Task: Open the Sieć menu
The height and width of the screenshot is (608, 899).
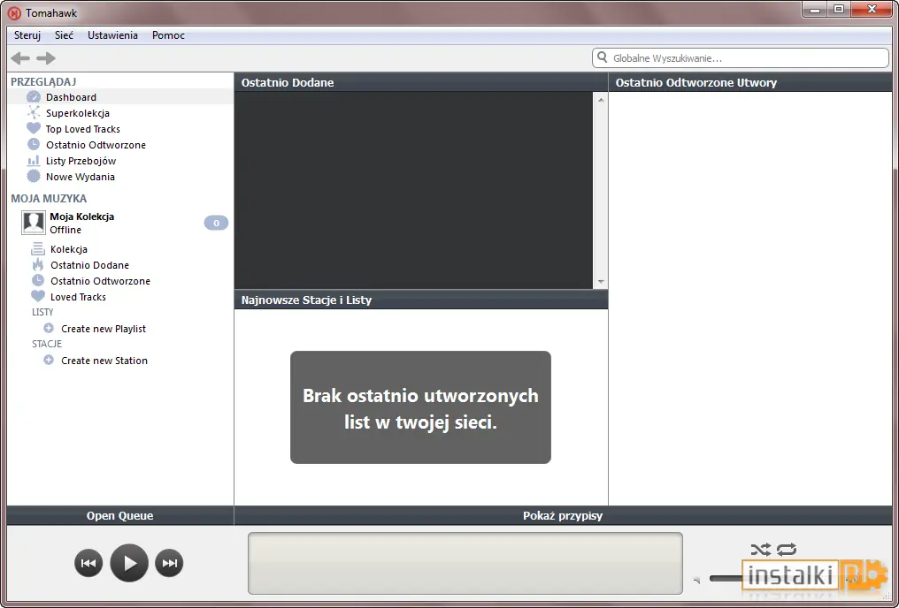Action: click(x=64, y=35)
